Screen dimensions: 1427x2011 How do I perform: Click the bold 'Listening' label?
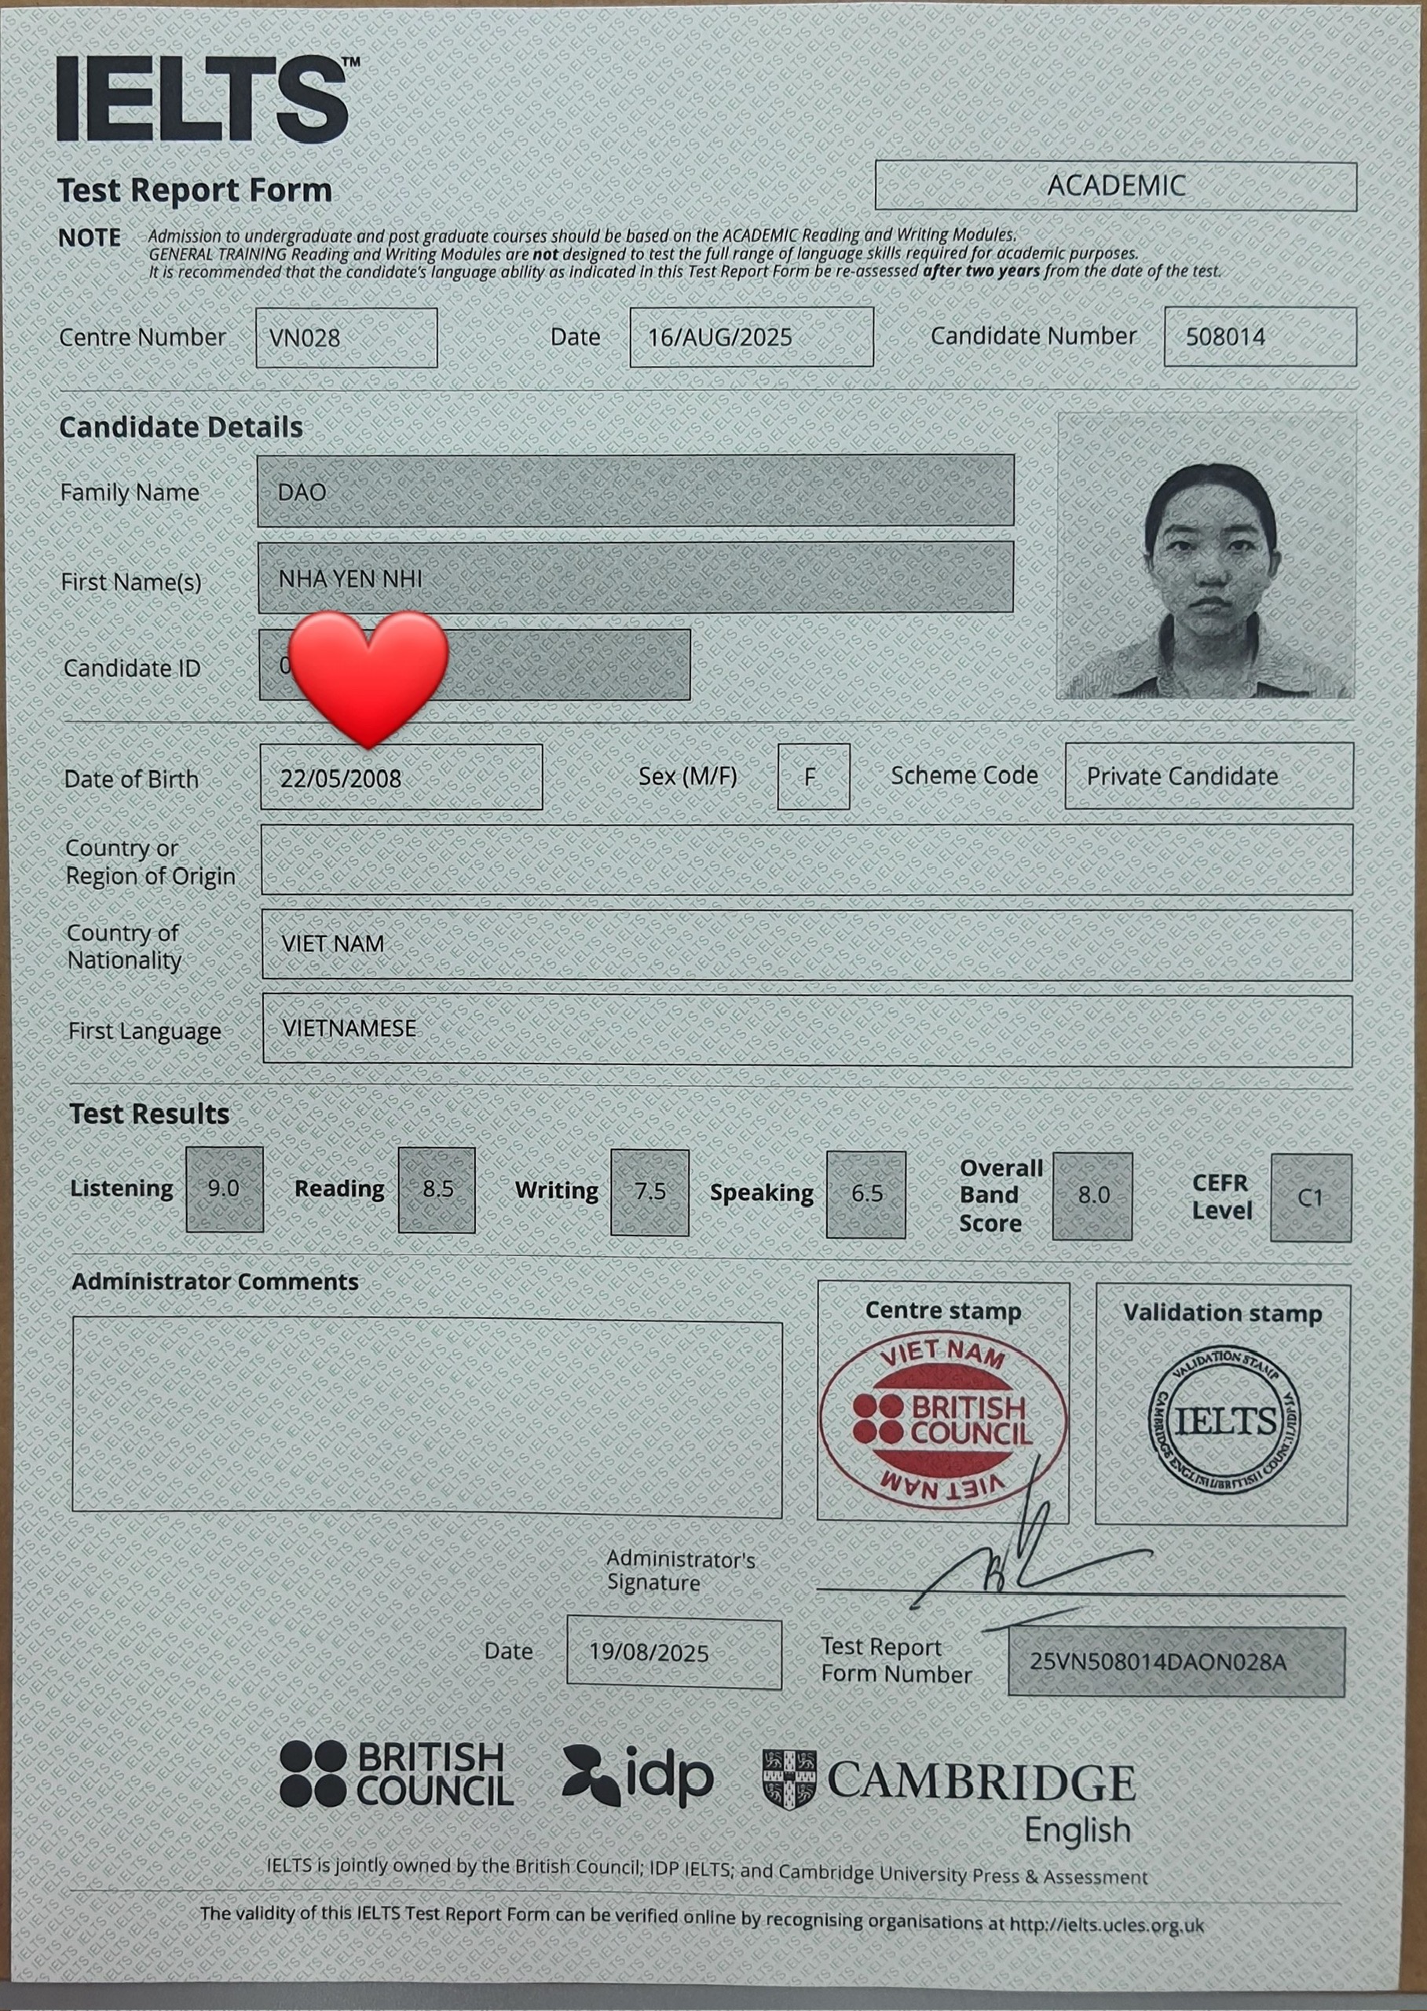click(x=123, y=1189)
